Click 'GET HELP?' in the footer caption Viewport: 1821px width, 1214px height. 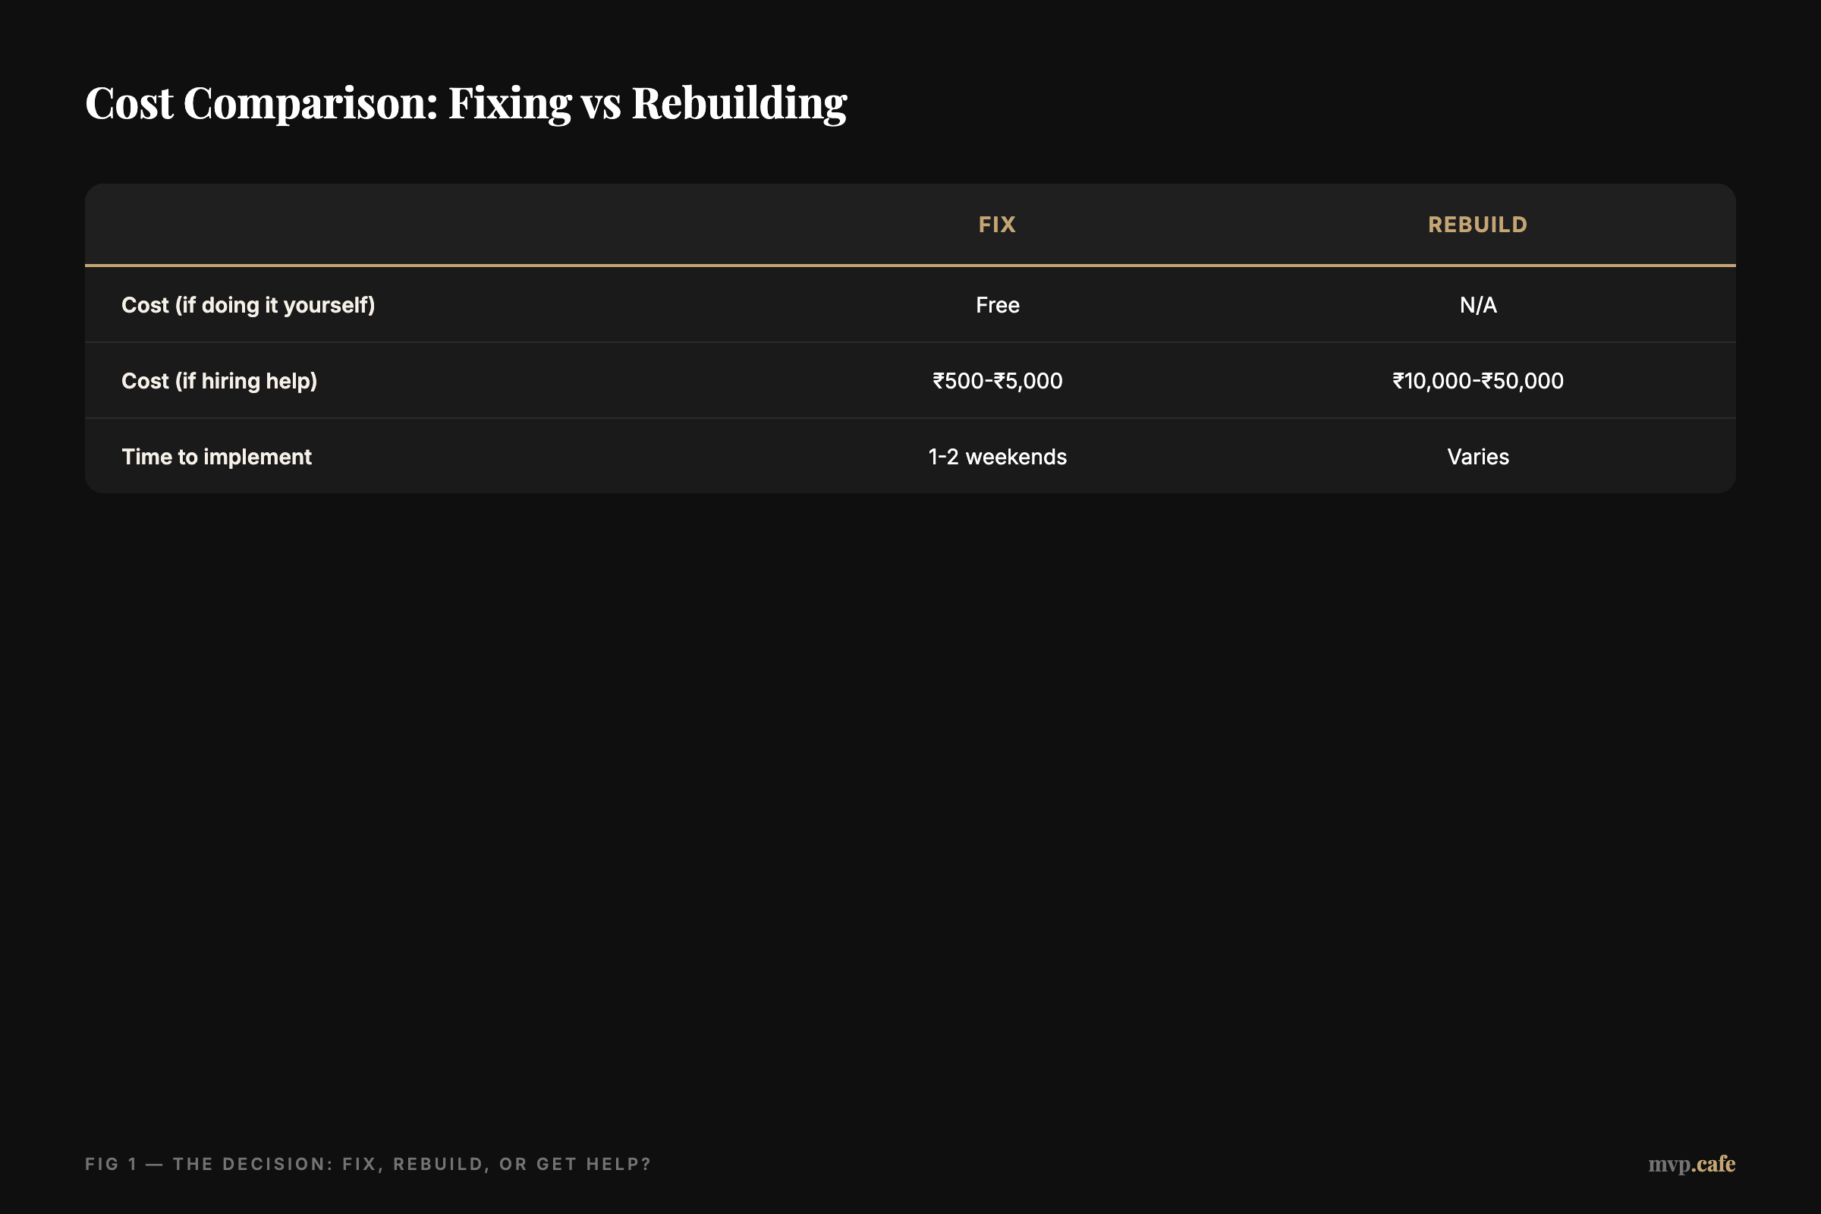tap(594, 1164)
